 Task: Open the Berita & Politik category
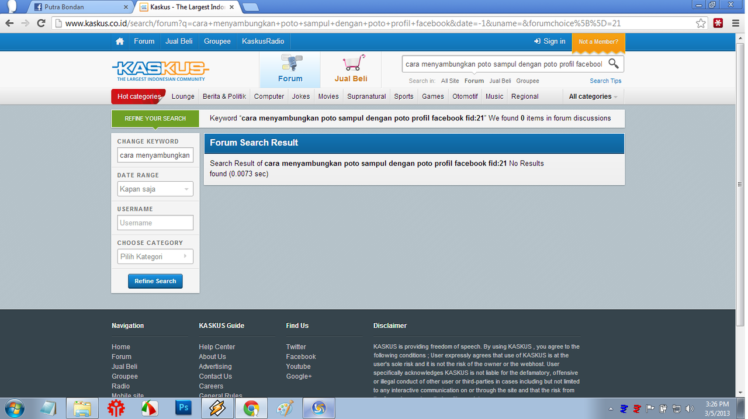click(x=224, y=96)
